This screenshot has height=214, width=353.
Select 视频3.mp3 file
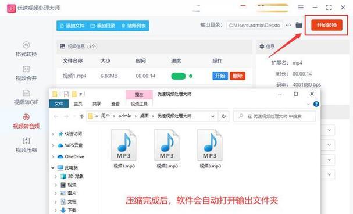tap(211, 149)
